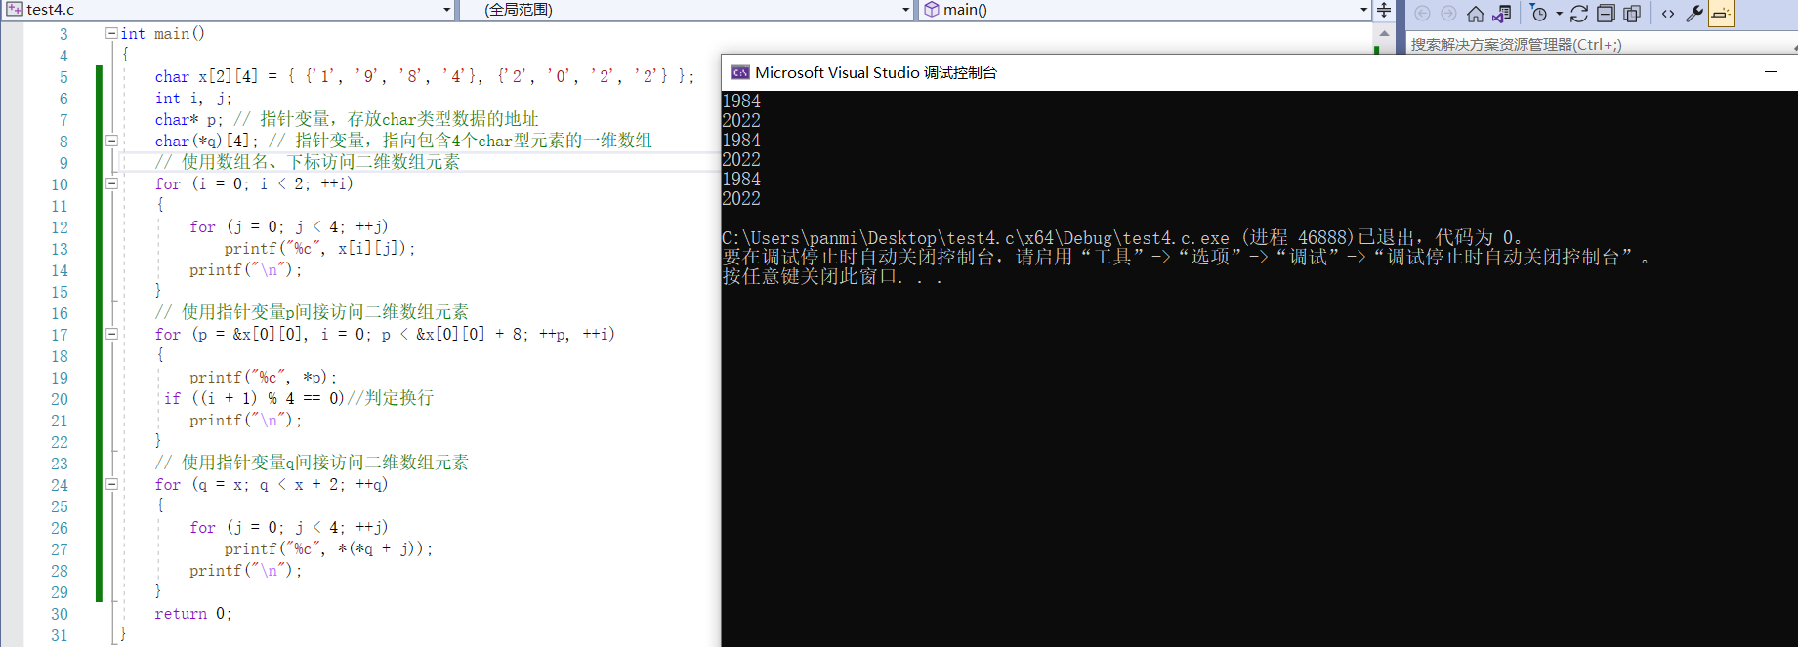Click the Show All Files icon
Image resolution: width=1798 pixels, height=647 pixels.
point(1632,14)
